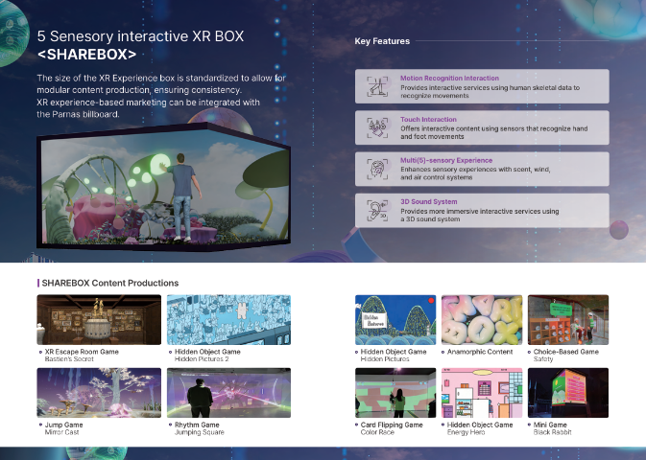Click the Safety subtitle
The image size is (646, 460).
(x=543, y=359)
